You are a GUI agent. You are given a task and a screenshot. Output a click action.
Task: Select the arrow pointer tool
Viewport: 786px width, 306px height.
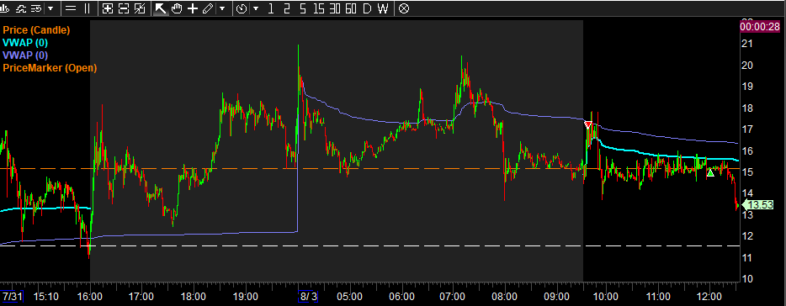click(161, 8)
